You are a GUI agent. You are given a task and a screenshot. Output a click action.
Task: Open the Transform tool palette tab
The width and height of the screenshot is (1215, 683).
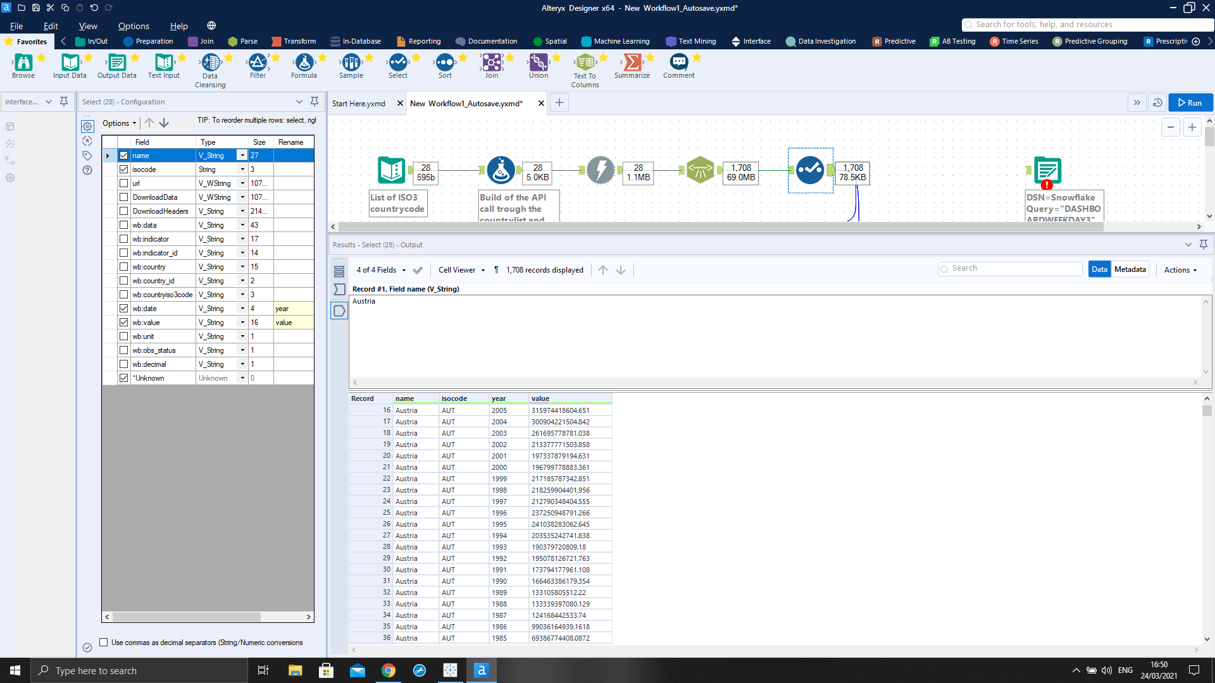tap(294, 41)
